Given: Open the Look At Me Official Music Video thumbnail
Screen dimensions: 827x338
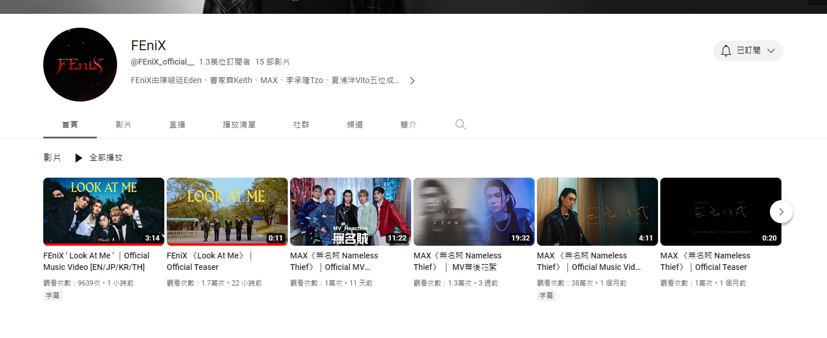Looking at the screenshot, I should [x=104, y=212].
